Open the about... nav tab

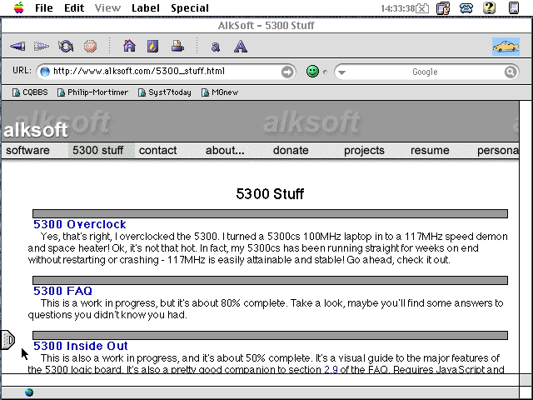click(225, 150)
